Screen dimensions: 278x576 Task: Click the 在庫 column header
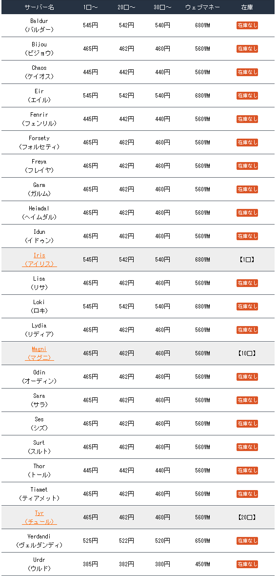click(x=247, y=7)
